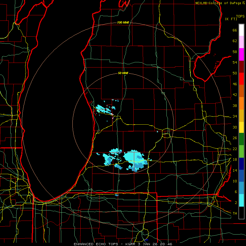Click the "58" scale value
The width and height of the screenshot is (246, 246).
tap(235, 52)
